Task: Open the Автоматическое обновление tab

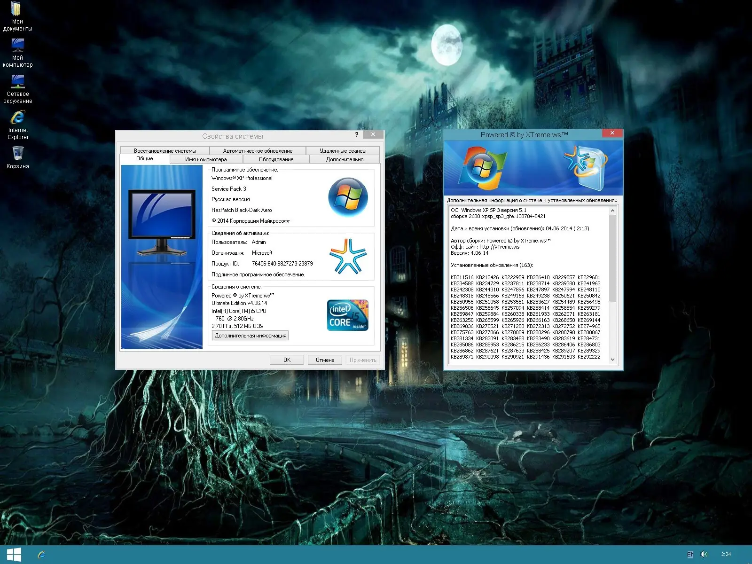Action: pyautogui.click(x=258, y=151)
